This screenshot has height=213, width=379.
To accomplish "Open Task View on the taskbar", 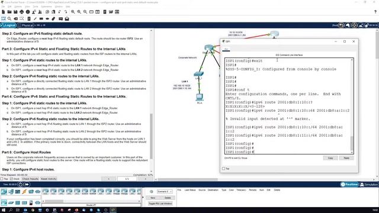I will coord(18,210).
